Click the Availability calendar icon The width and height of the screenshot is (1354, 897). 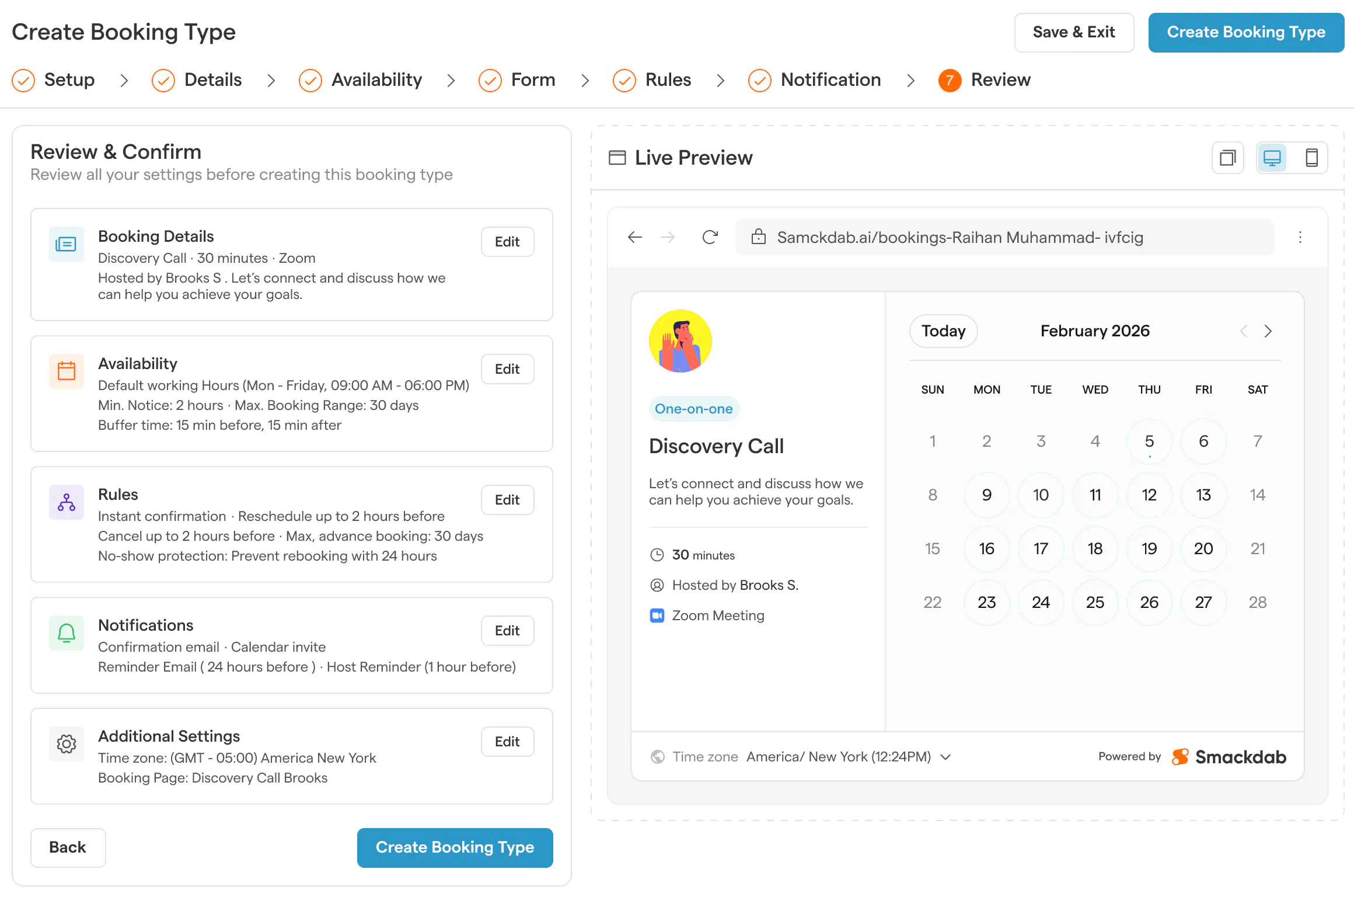(x=66, y=371)
